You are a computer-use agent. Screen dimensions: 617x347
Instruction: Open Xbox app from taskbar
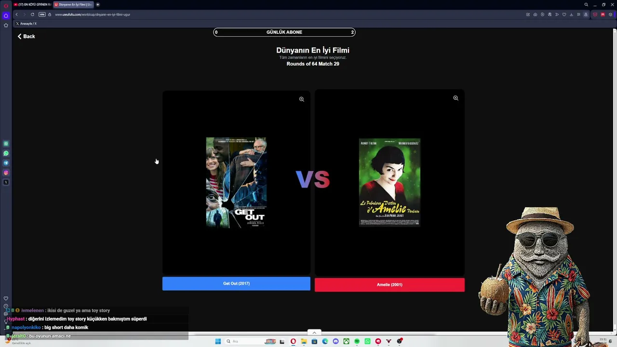[x=346, y=341]
